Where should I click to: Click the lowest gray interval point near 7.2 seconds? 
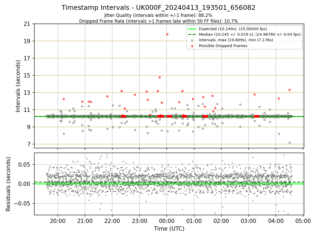point(290,143)
